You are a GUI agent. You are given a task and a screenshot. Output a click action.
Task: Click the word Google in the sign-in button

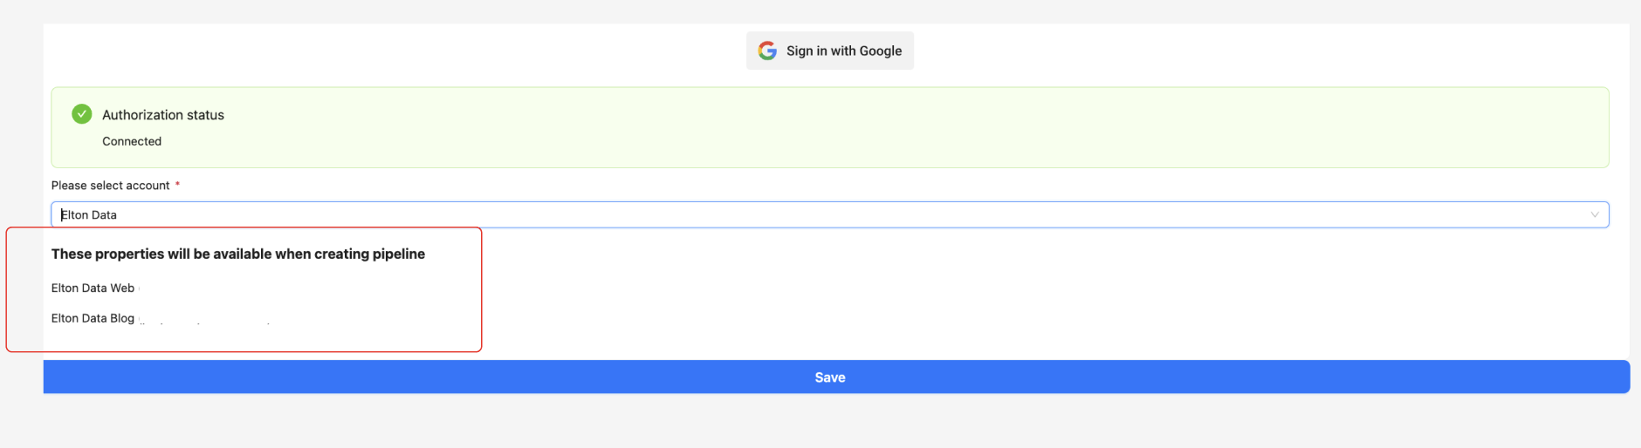coord(880,51)
